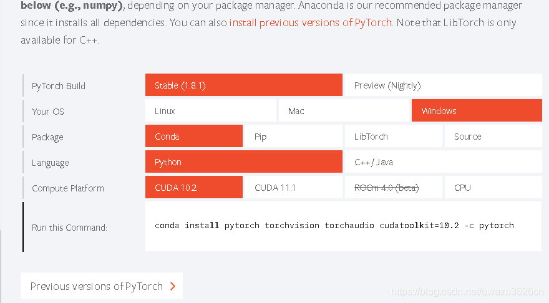The width and height of the screenshot is (549, 303).
Task: Choose Linux as your OS
Action: pos(211,110)
